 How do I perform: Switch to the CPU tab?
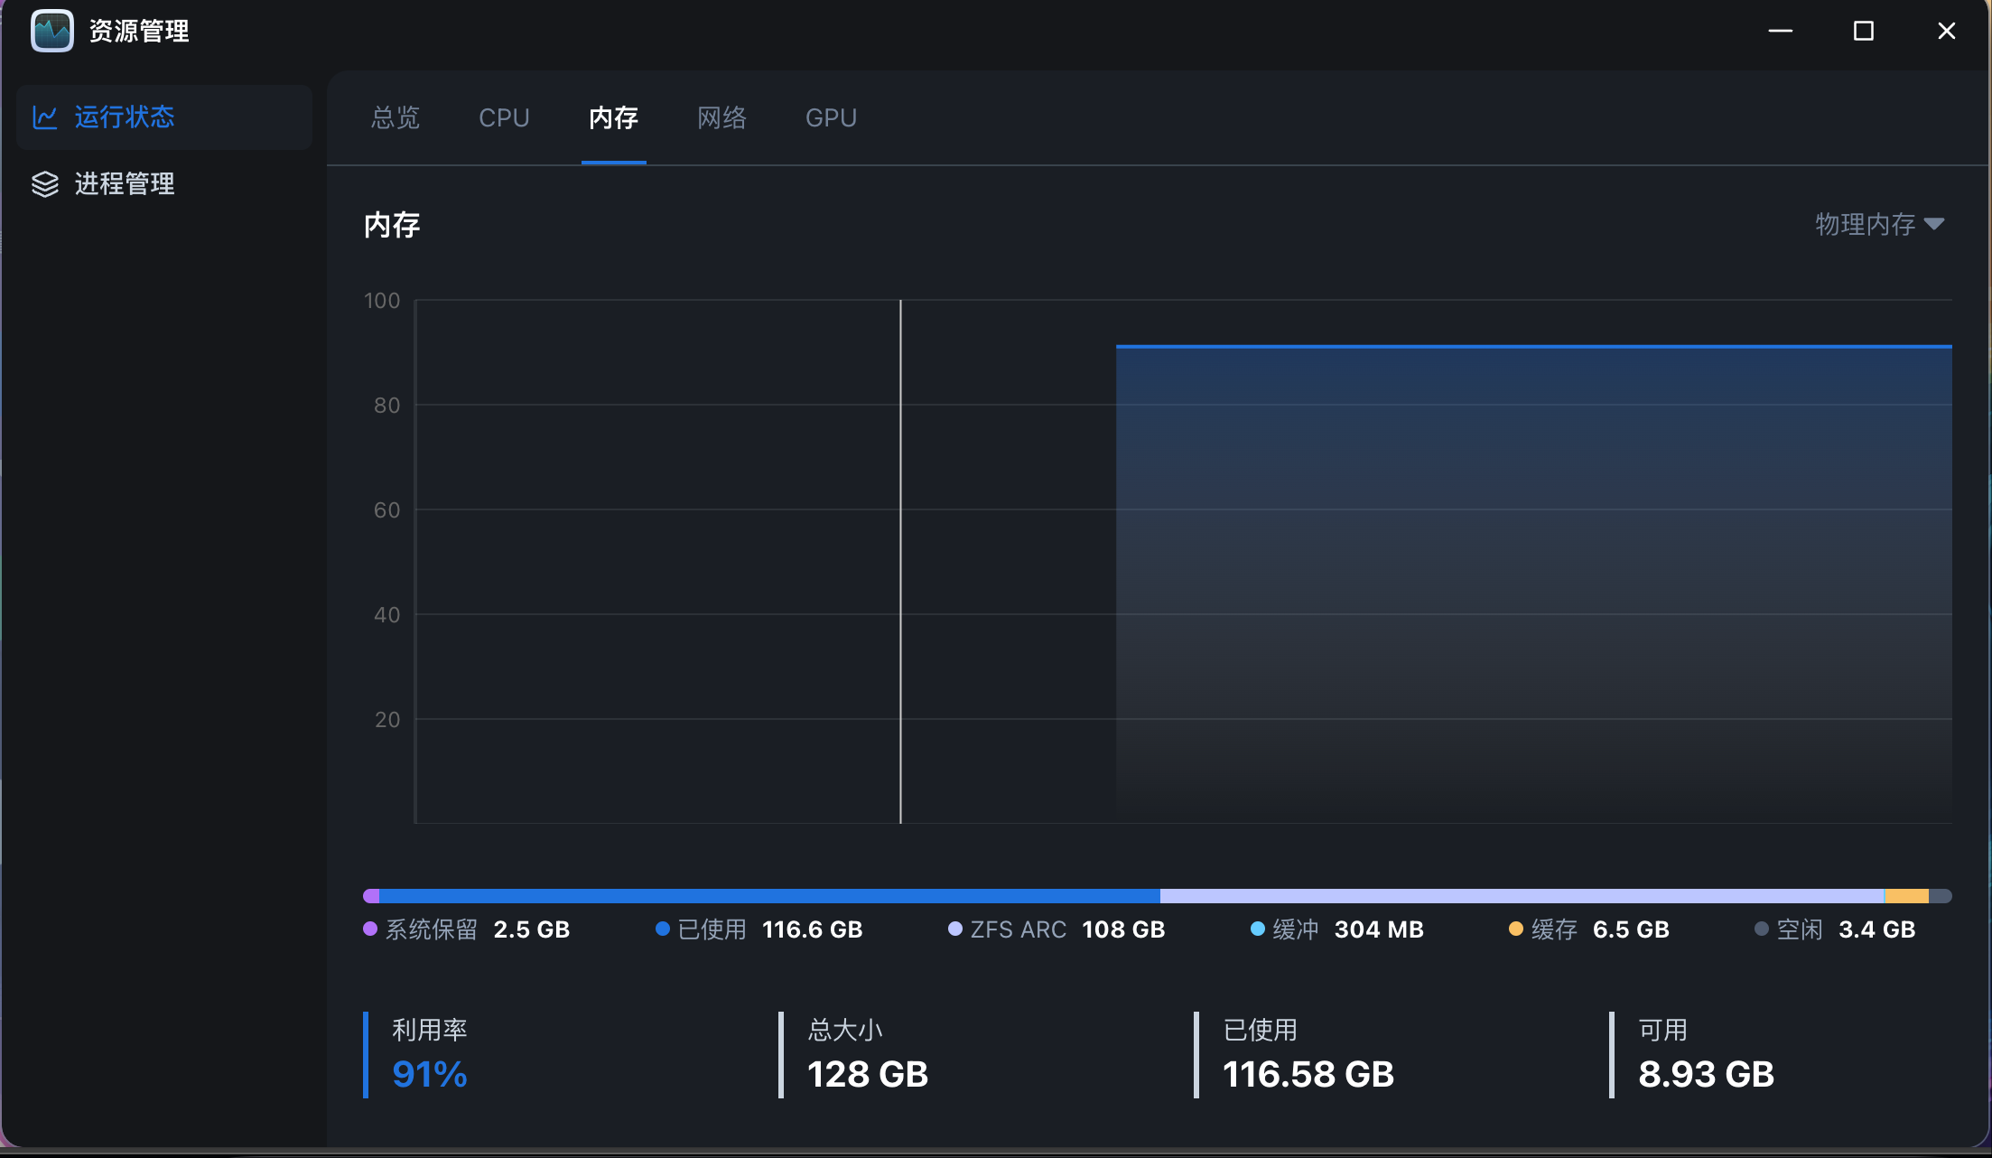pyautogui.click(x=504, y=118)
